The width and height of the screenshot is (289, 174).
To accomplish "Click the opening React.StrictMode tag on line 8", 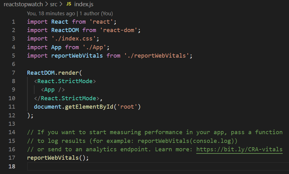I will point(65,81).
